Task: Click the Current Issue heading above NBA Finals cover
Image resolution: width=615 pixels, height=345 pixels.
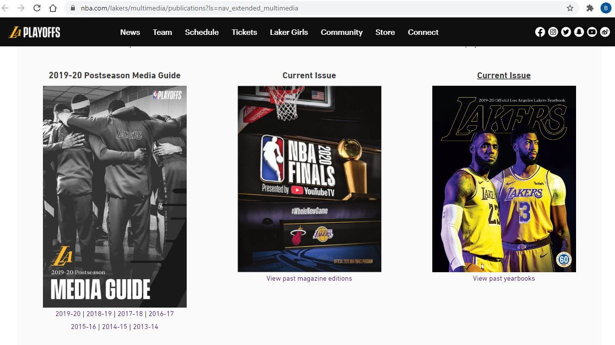Action: coord(309,76)
